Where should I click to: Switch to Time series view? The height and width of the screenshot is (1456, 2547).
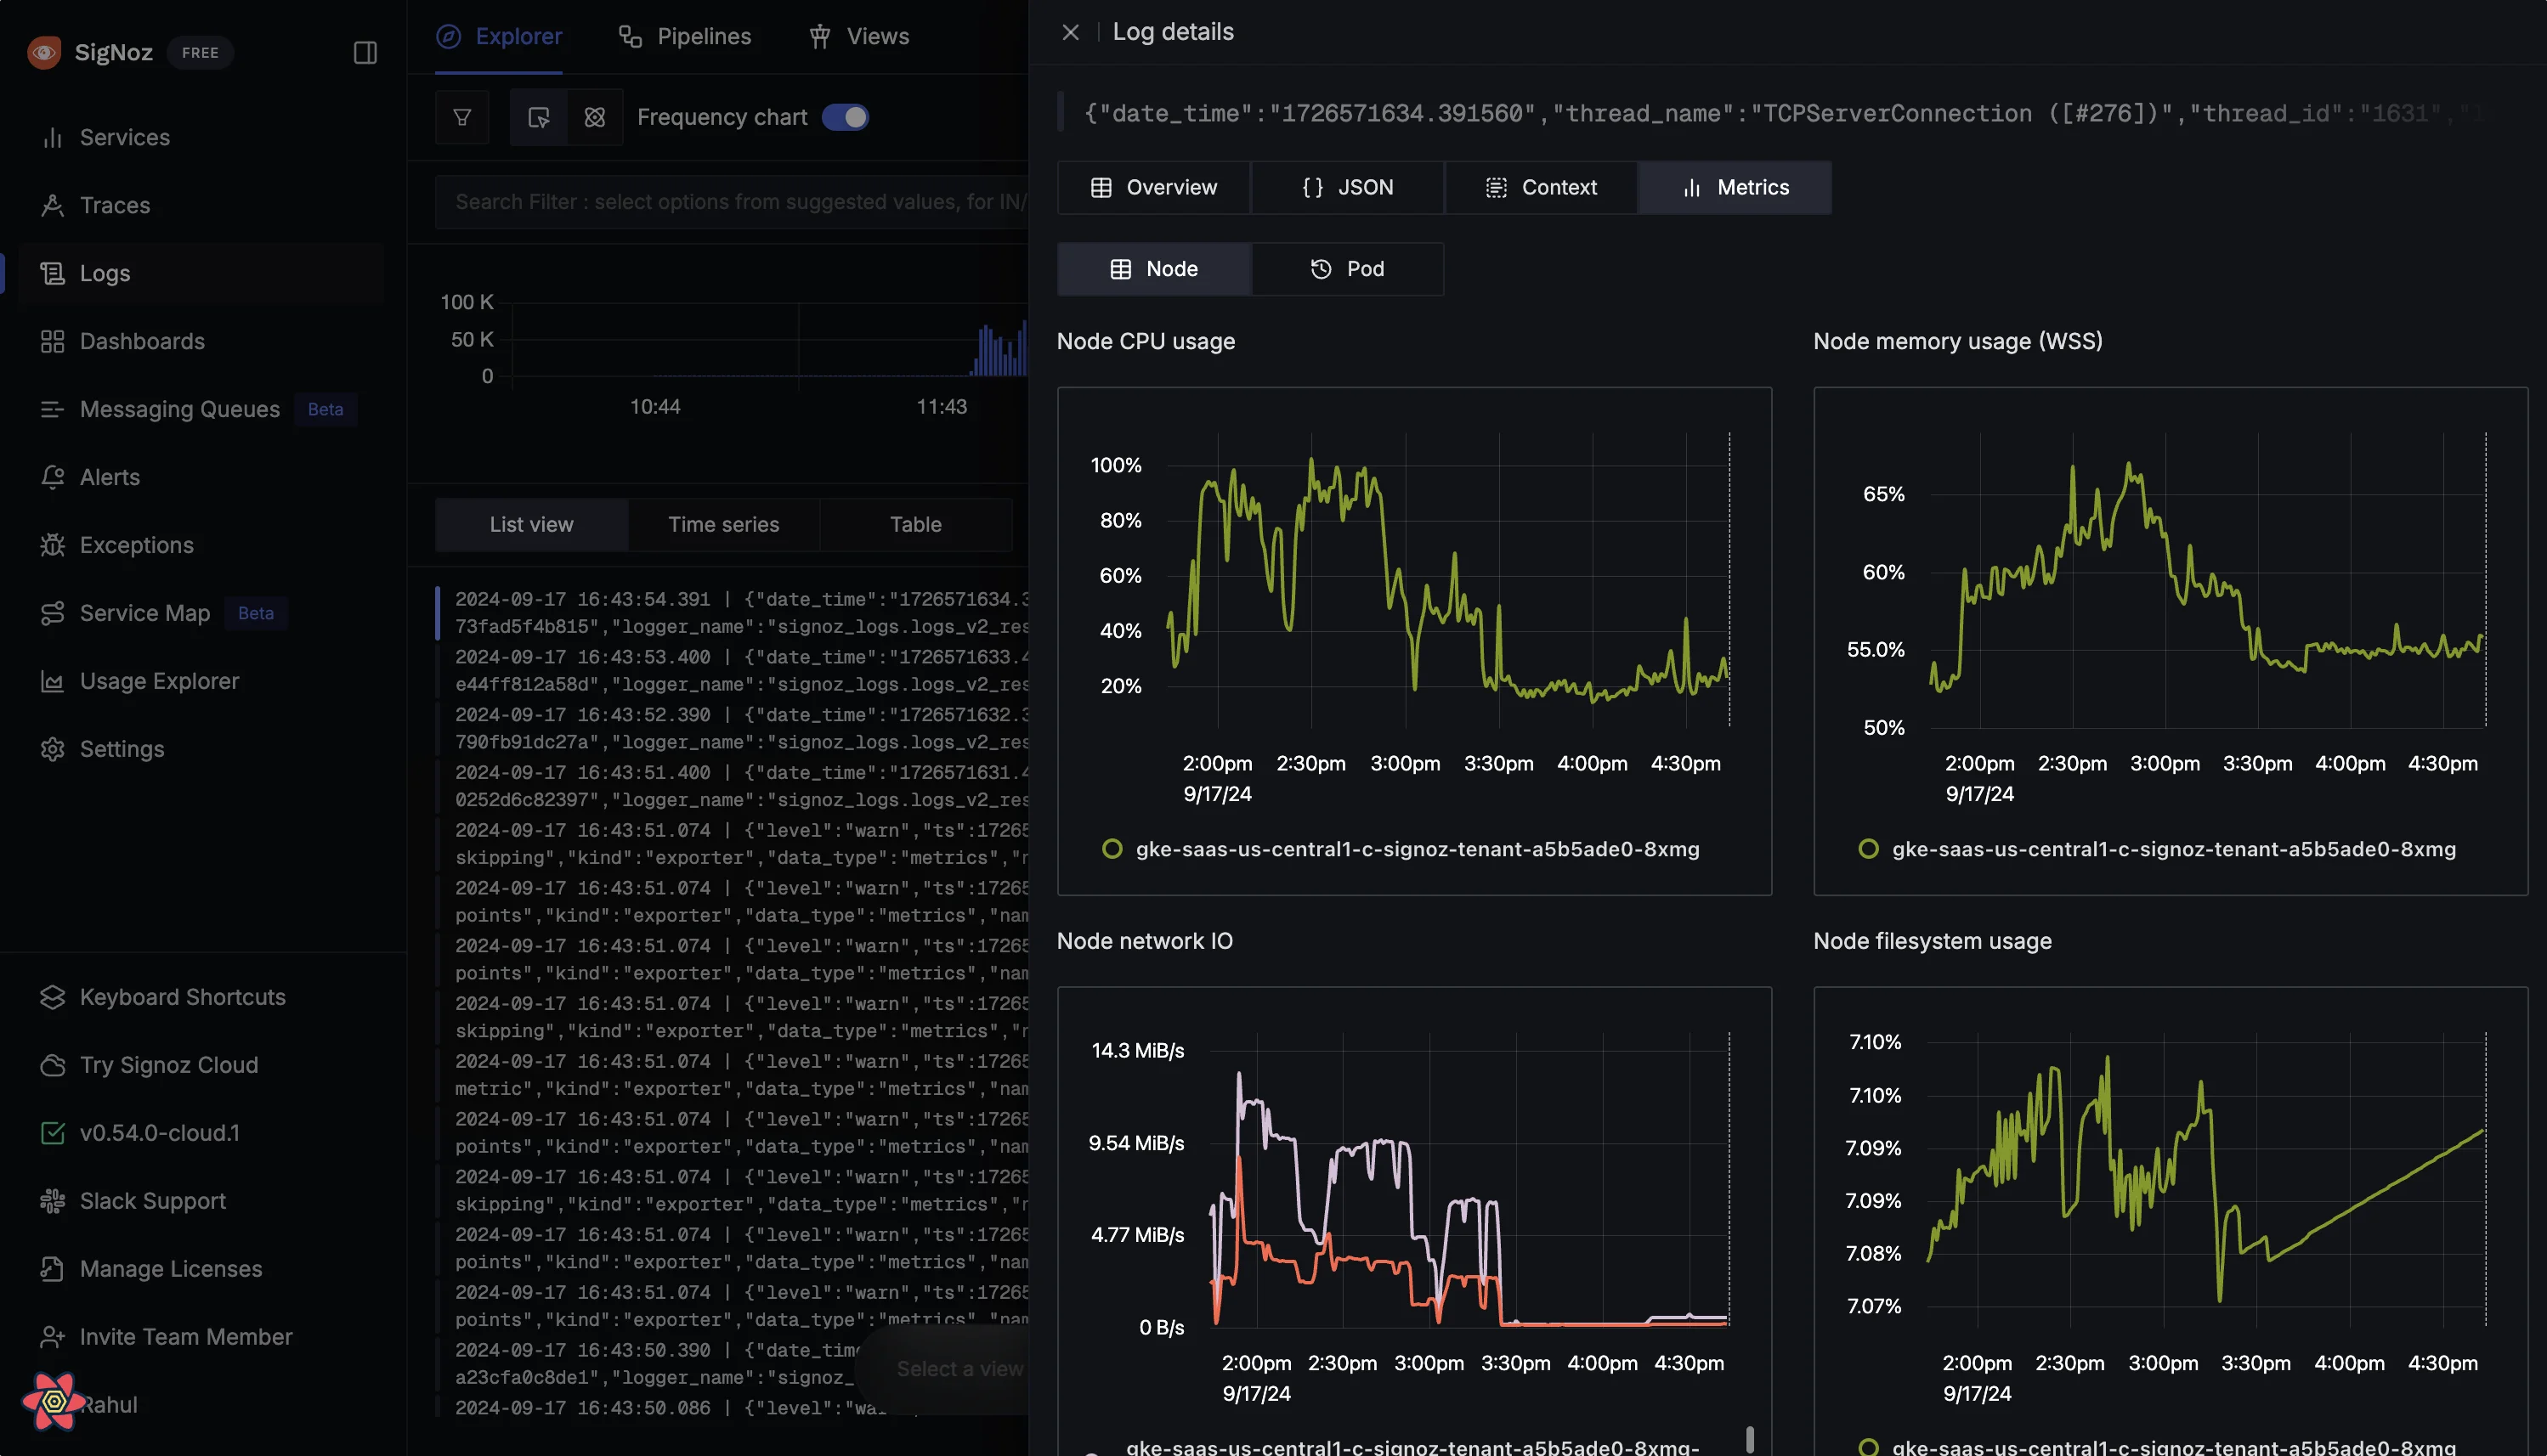(722, 524)
